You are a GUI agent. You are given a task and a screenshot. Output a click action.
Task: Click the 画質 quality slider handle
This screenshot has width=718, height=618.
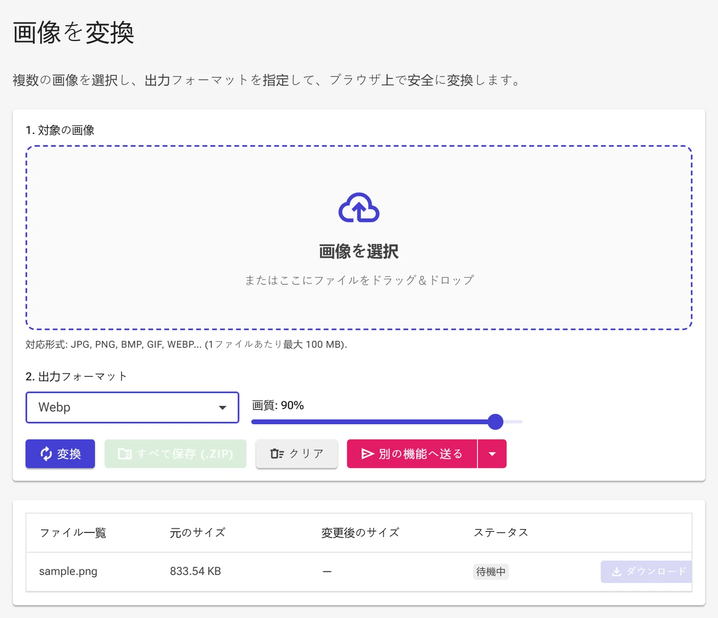tap(495, 422)
